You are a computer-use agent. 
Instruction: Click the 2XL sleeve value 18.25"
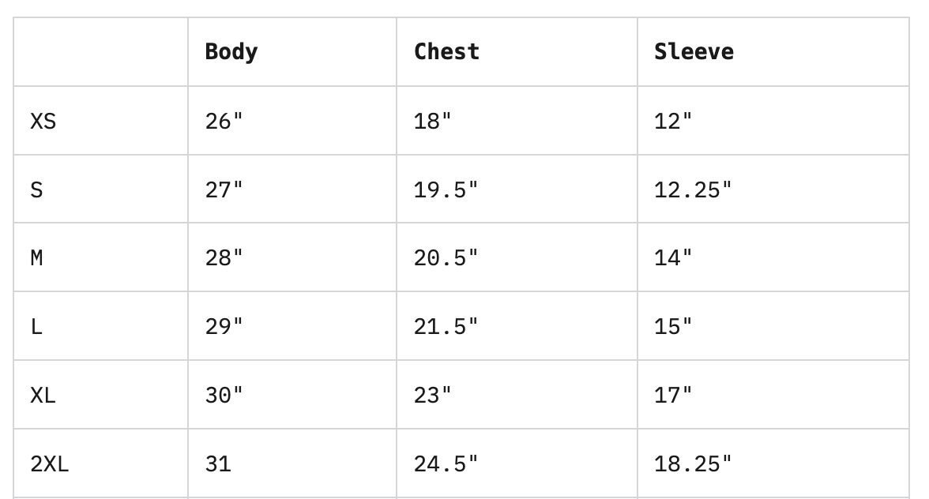click(x=693, y=464)
